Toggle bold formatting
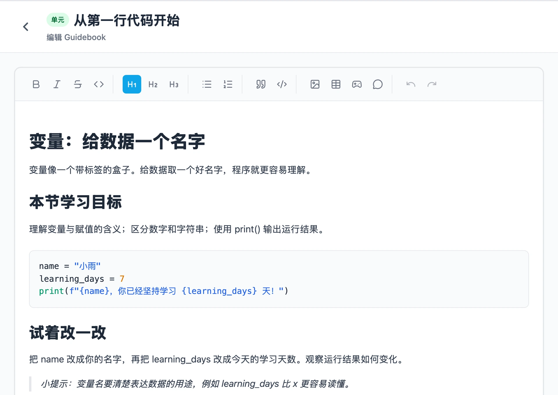558x395 pixels. click(36, 85)
